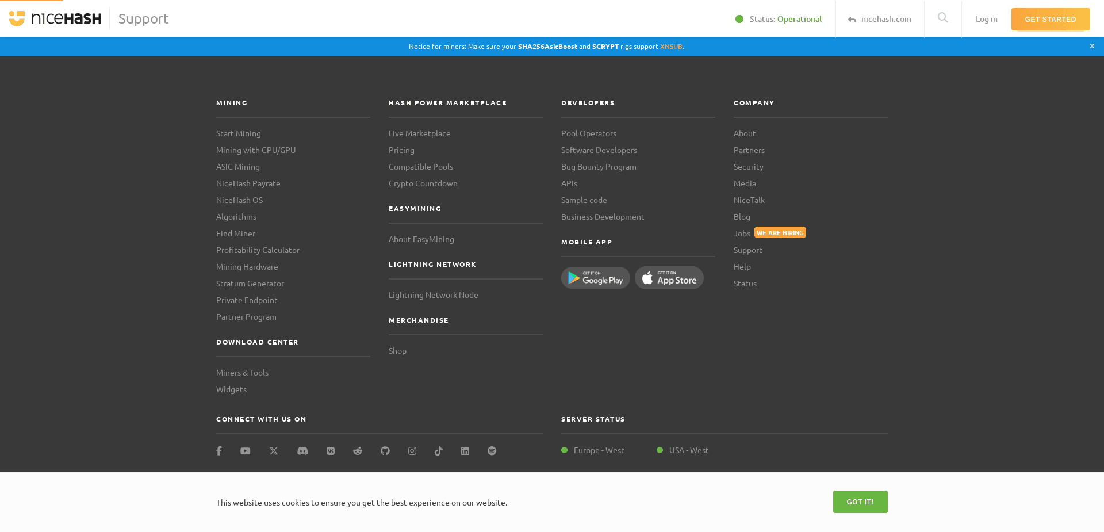Click the X (Twitter) social icon
The width and height of the screenshot is (1104, 532).
tap(273, 451)
